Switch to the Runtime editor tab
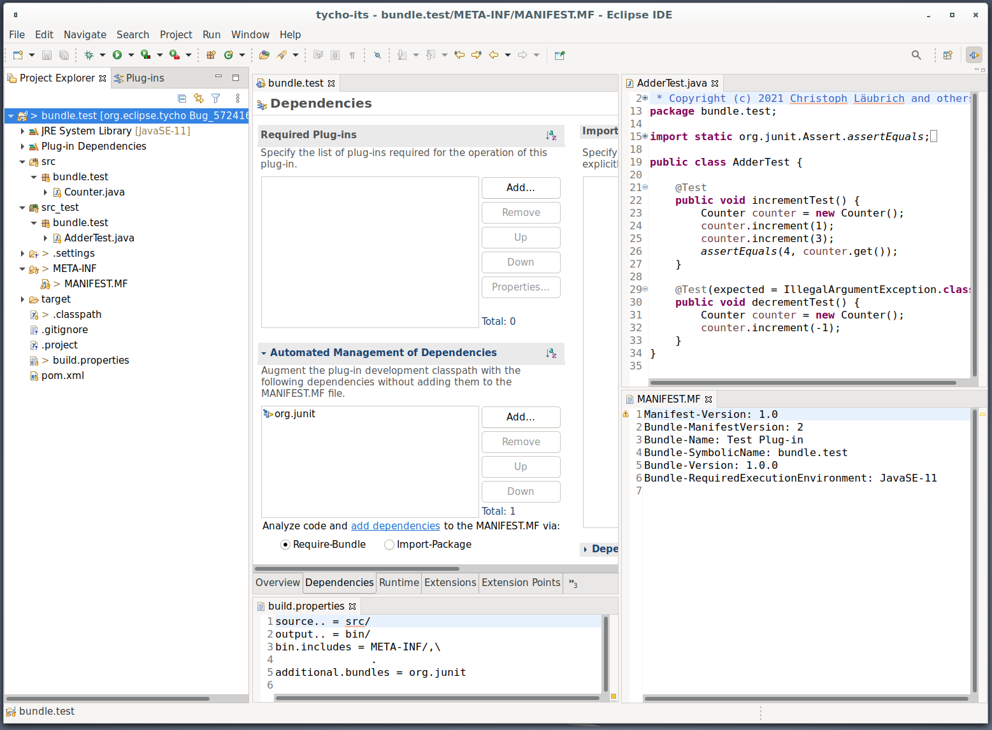This screenshot has width=992, height=730. 399,583
